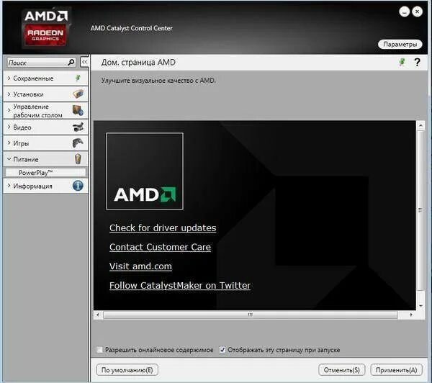Click Check for driver updates link

(x=163, y=228)
